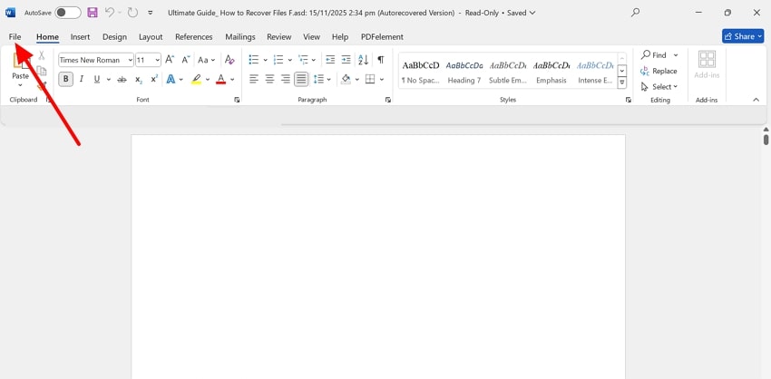Click the Copy icon in Clipboard group
Viewport: 771px width, 379px height.
(x=42, y=71)
